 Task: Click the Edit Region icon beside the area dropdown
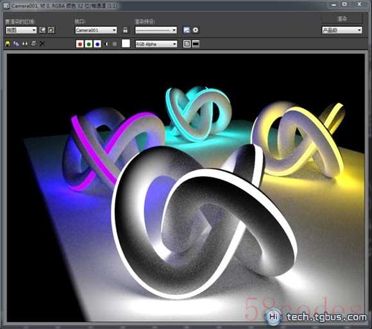(42, 30)
